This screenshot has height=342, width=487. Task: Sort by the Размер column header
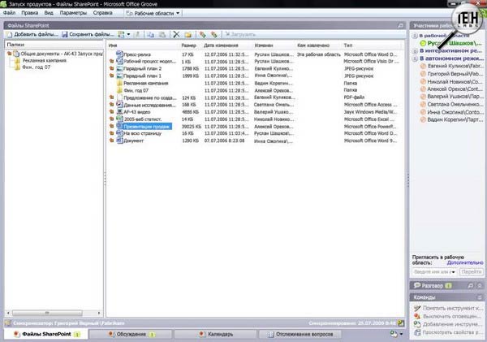(x=189, y=45)
